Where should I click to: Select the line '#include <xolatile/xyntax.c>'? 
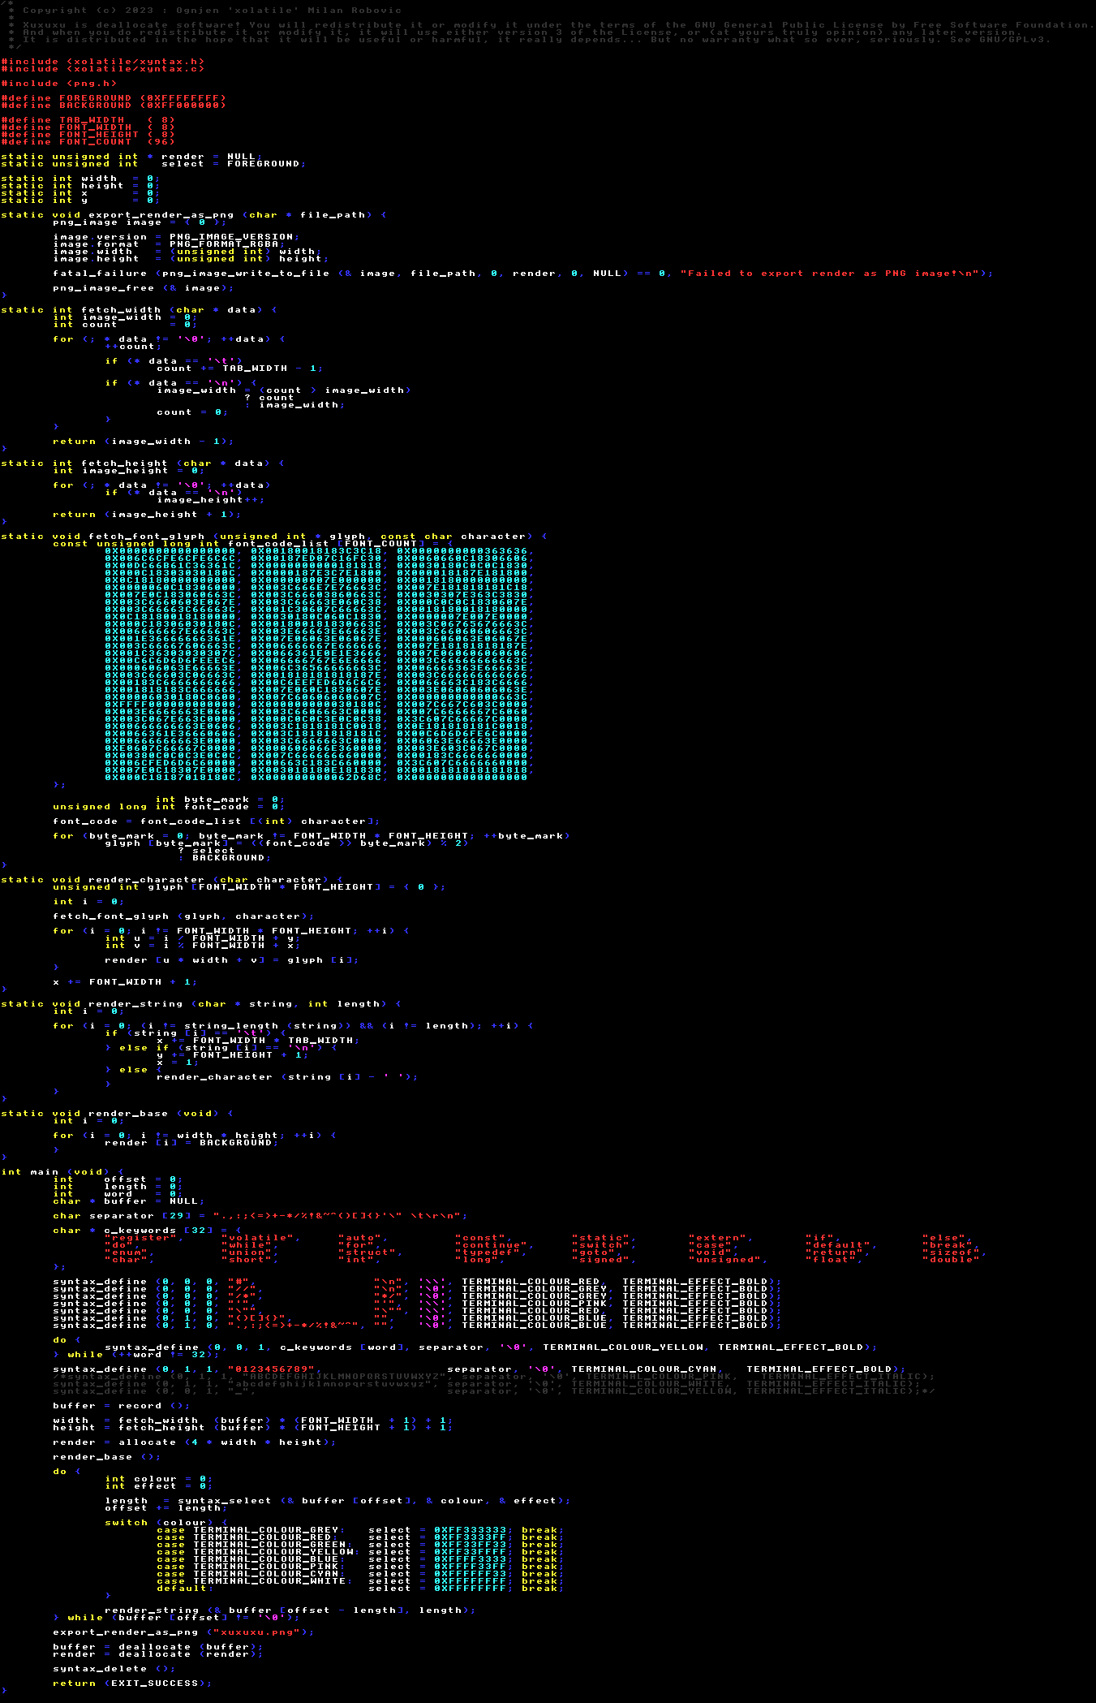tap(103, 69)
